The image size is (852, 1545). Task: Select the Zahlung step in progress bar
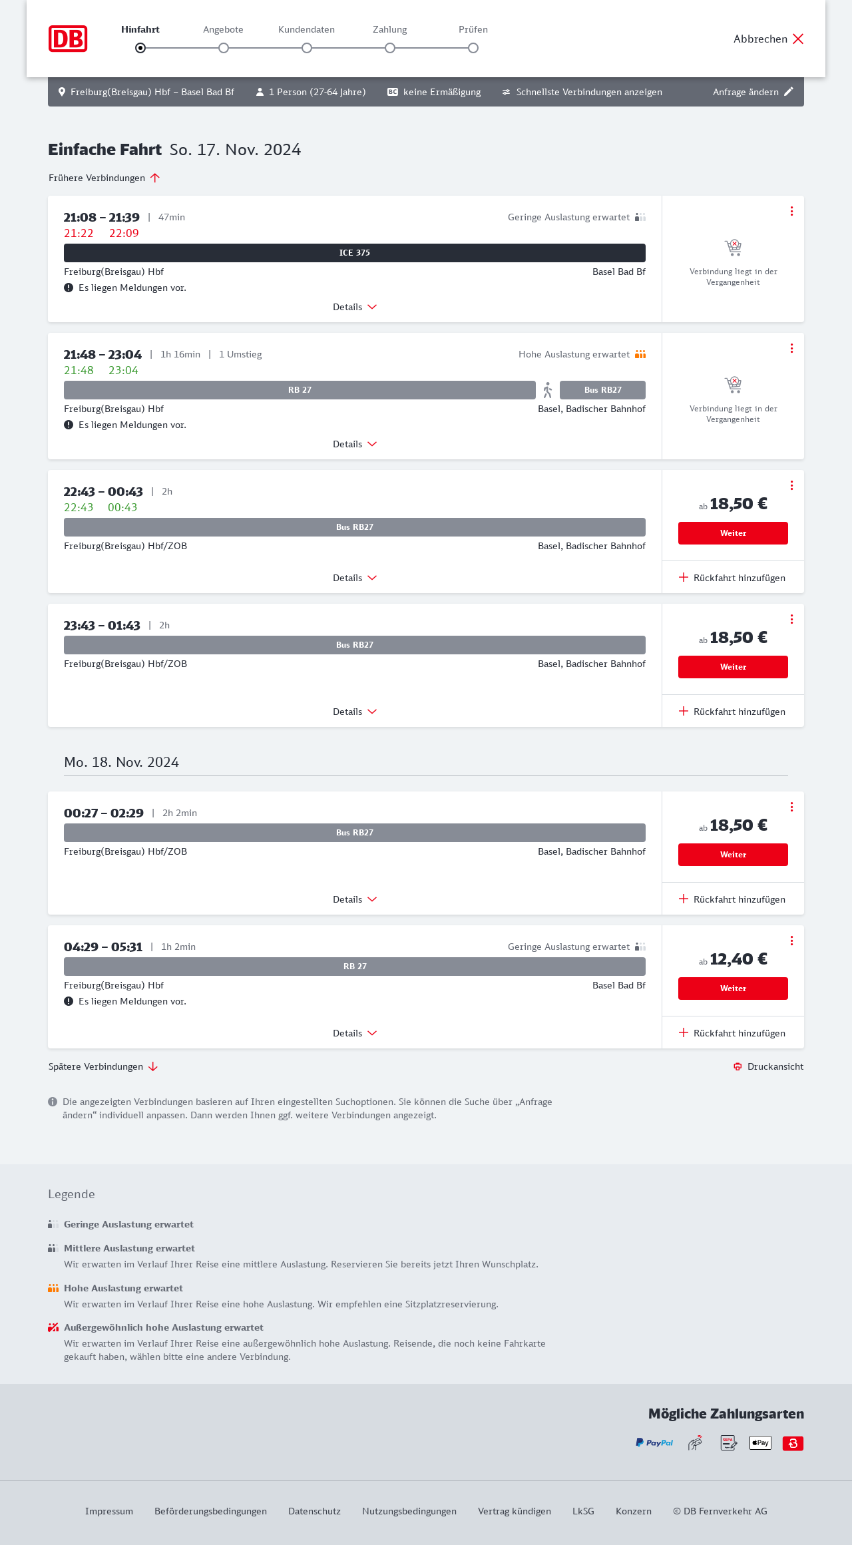[x=390, y=48]
